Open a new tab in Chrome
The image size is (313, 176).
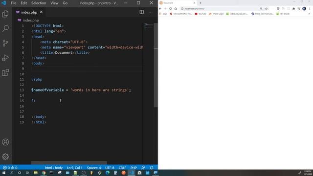(201, 3)
